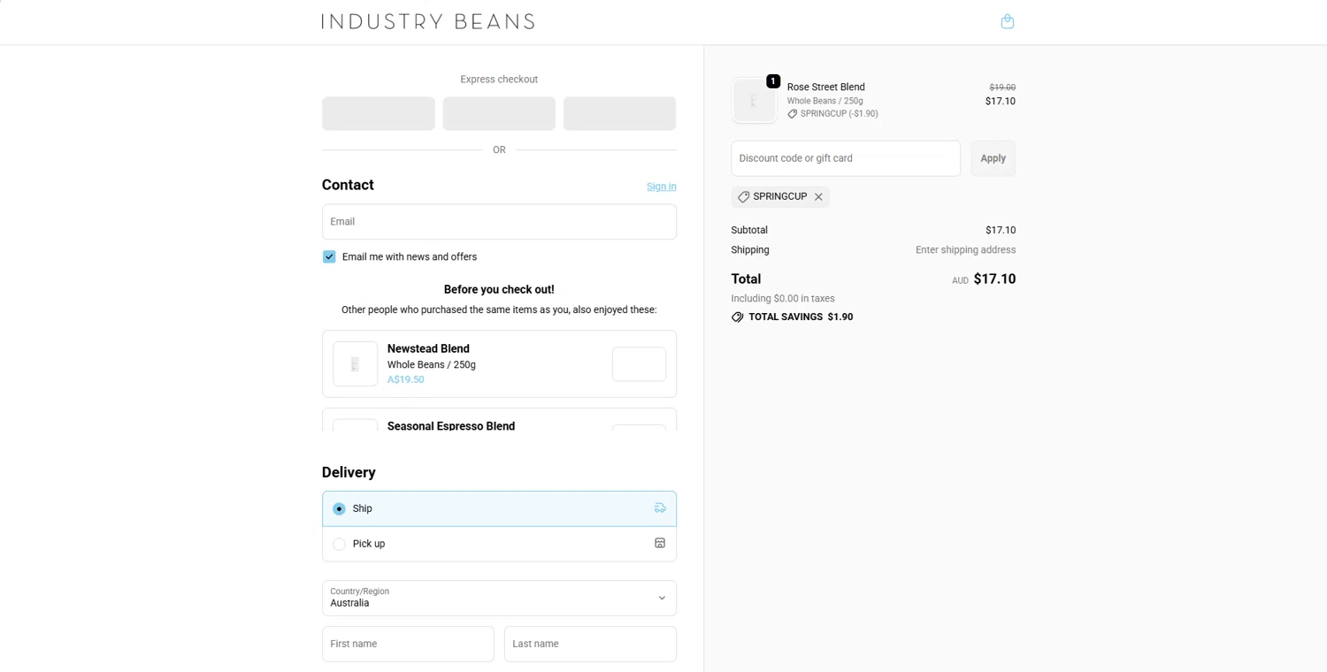The height and width of the screenshot is (672, 1327).
Task: Click the Enter shipping address text
Action: (965, 250)
